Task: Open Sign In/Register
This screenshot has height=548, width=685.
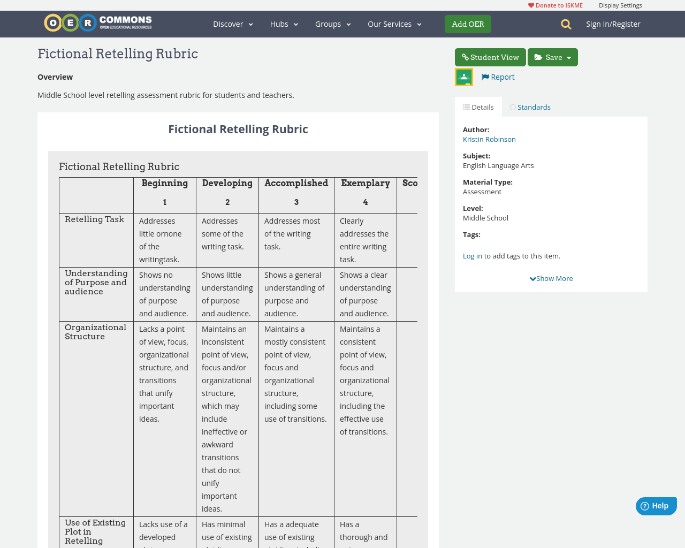Action: 613,24
